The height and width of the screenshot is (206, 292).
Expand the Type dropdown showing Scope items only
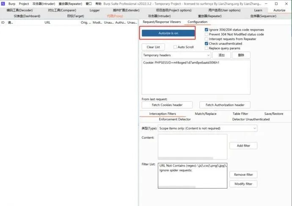[207, 128]
